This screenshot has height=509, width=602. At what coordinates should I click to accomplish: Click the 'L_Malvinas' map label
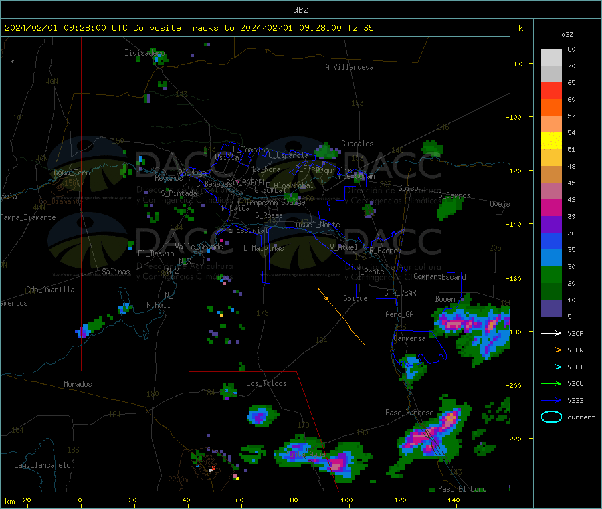click(264, 248)
